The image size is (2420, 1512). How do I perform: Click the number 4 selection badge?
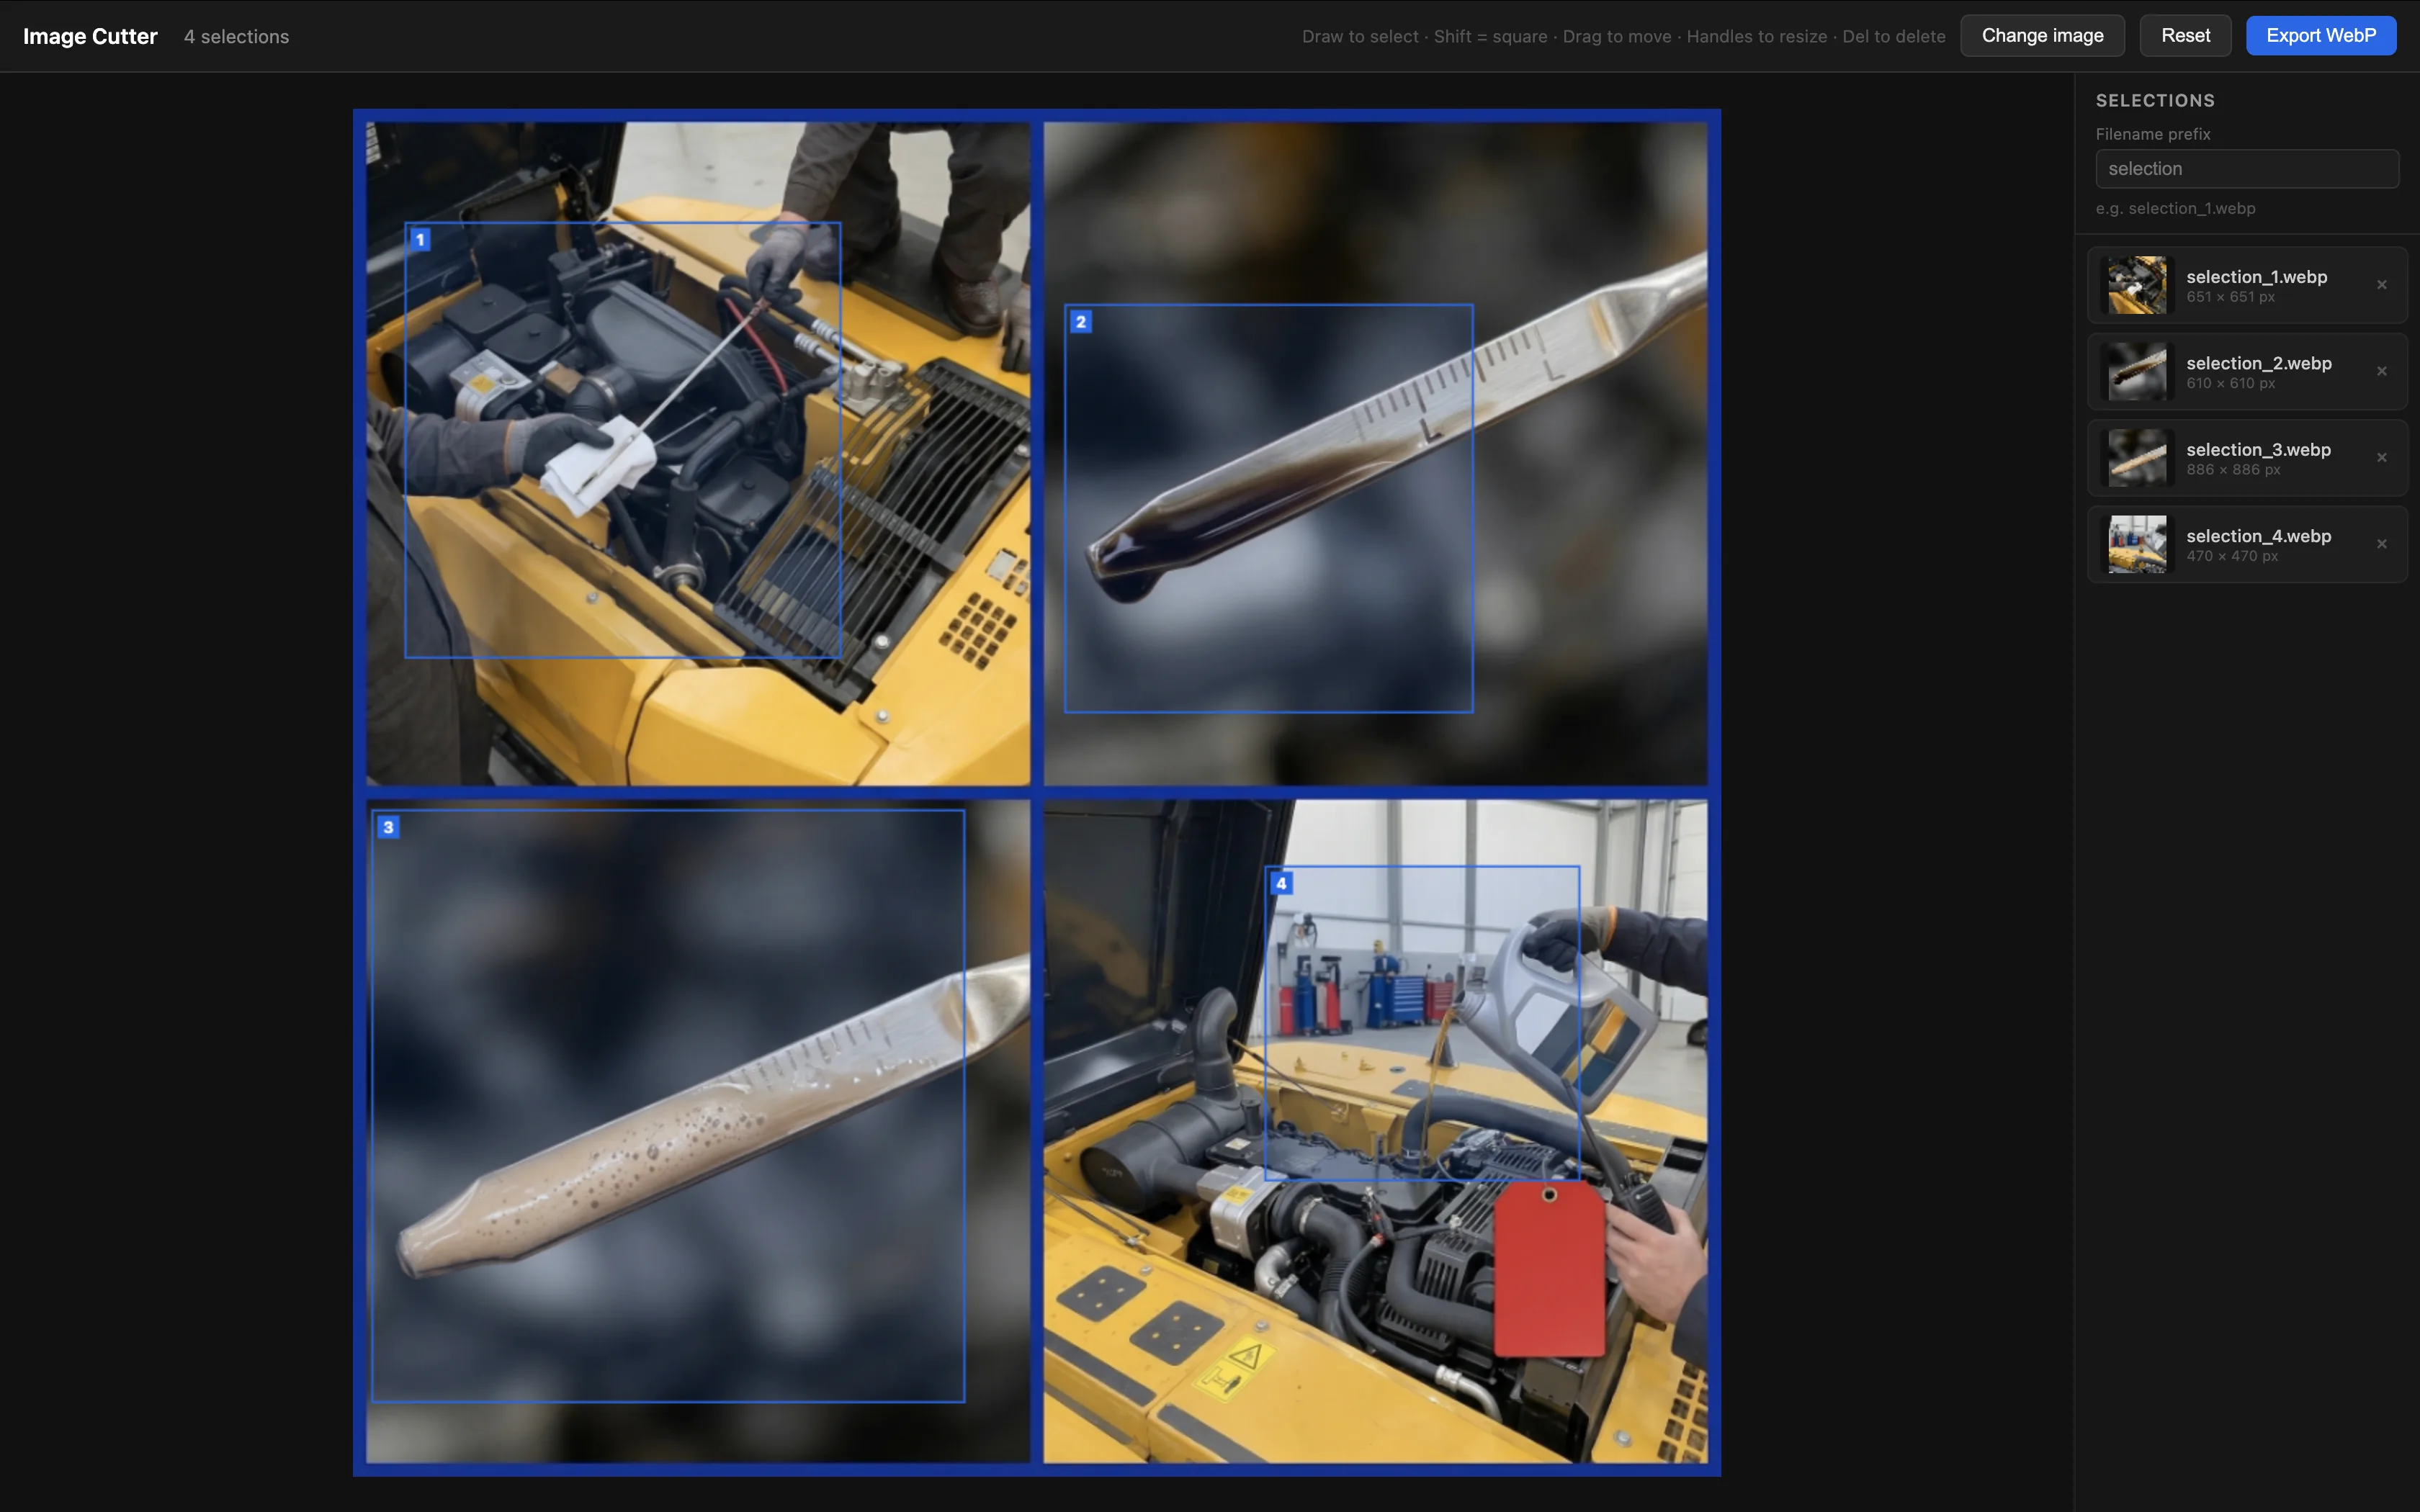[1281, 883]
